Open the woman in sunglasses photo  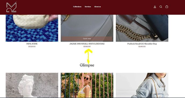tap(87, 85)
